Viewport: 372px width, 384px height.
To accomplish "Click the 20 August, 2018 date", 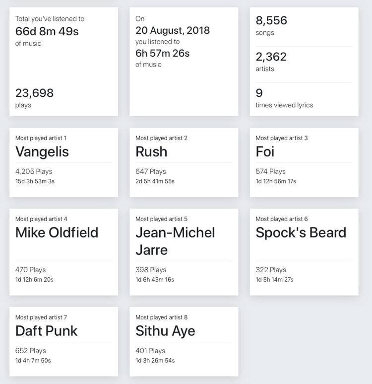I will (x=173, y=30).
